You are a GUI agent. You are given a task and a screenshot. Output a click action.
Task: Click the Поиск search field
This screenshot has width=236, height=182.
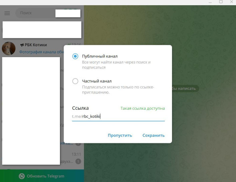click(35, 13)
